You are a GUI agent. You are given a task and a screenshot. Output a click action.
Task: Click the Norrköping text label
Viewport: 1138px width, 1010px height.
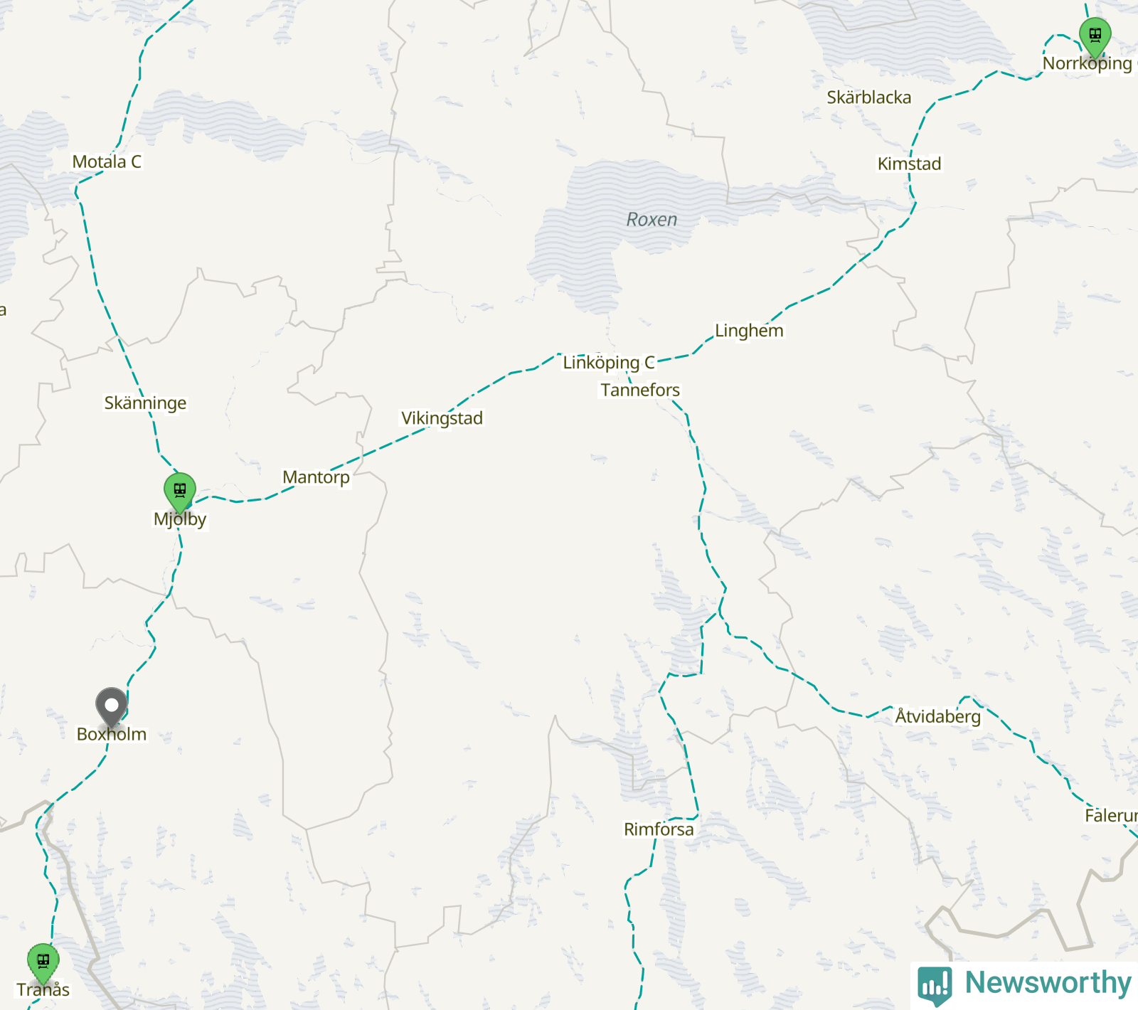[x=1087, y=63]
